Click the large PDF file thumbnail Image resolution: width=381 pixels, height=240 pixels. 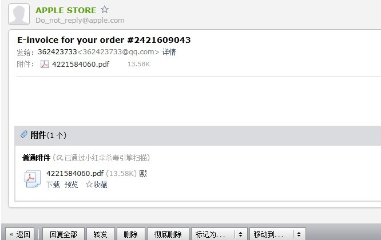point(33,179)
